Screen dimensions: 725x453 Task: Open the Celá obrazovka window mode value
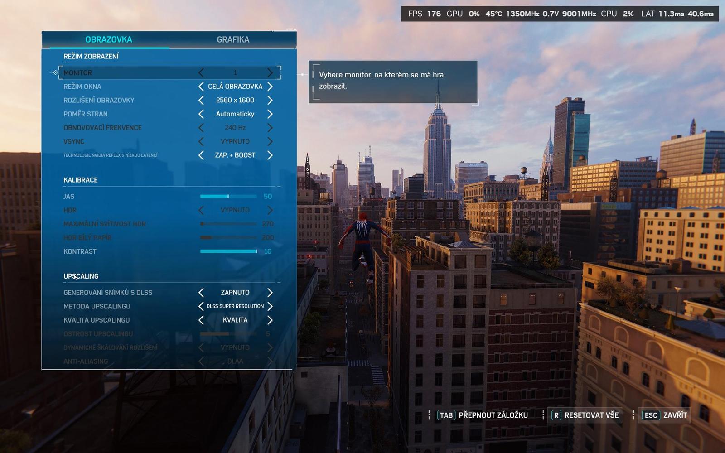(x=235, y=87)
